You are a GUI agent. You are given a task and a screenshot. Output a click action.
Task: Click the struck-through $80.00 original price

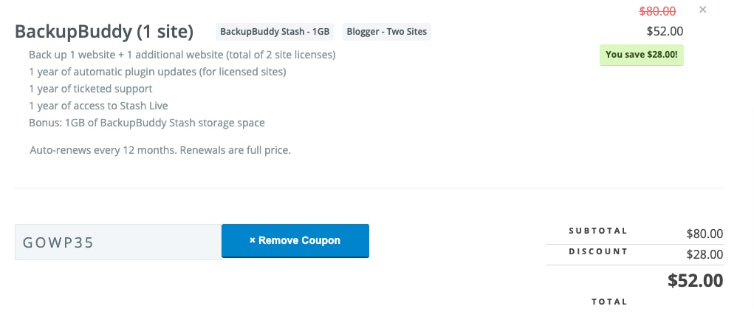[x=657, y=10]
